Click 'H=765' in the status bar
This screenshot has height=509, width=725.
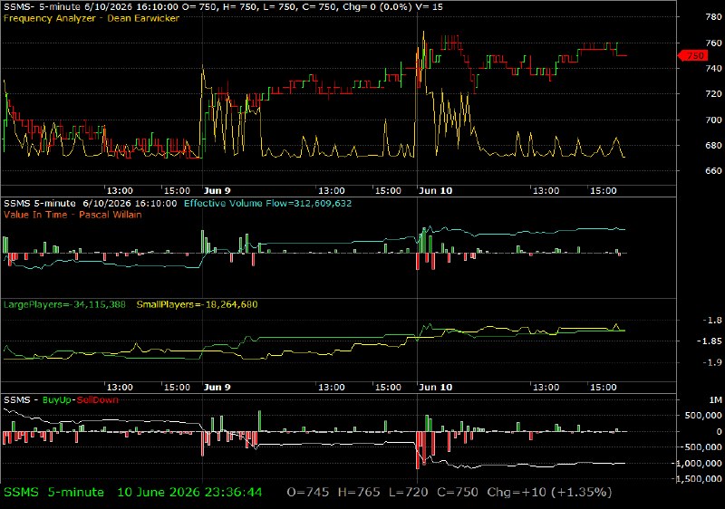[x=359, y=493]
